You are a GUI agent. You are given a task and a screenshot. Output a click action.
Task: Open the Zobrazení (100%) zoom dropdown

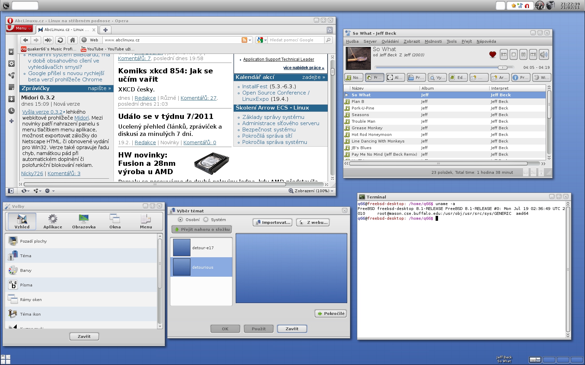tap(311, 191)
